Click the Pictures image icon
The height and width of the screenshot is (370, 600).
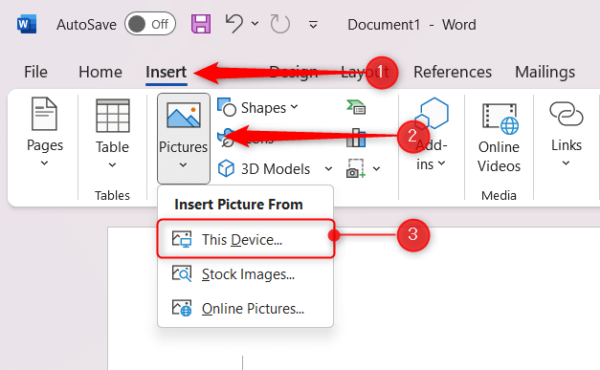click(184, 115)
